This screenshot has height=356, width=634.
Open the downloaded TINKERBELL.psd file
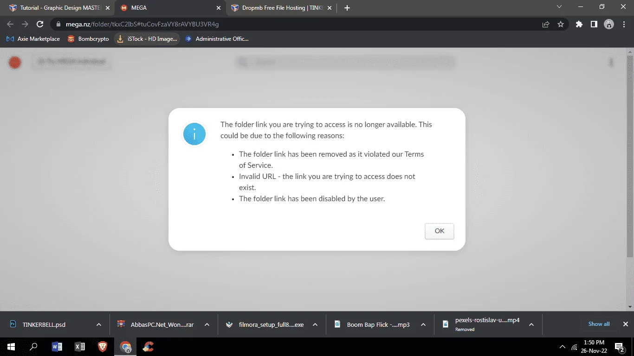pyautogui.click(x=45, y=324)
